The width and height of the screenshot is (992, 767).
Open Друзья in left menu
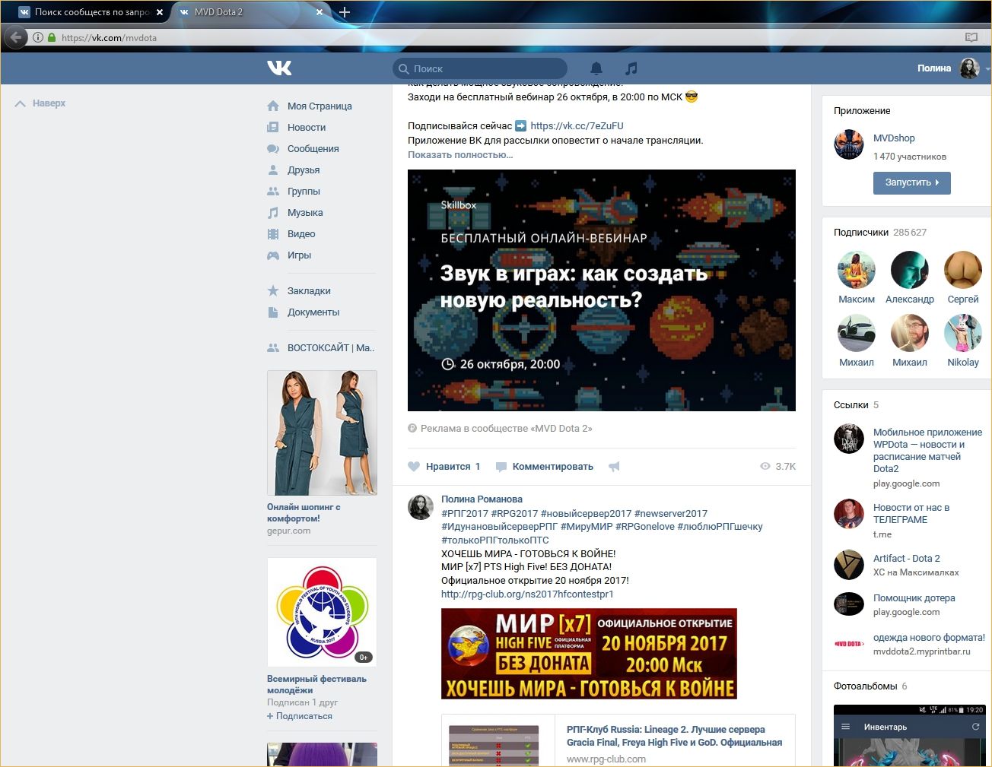click(x=304, y=170)
